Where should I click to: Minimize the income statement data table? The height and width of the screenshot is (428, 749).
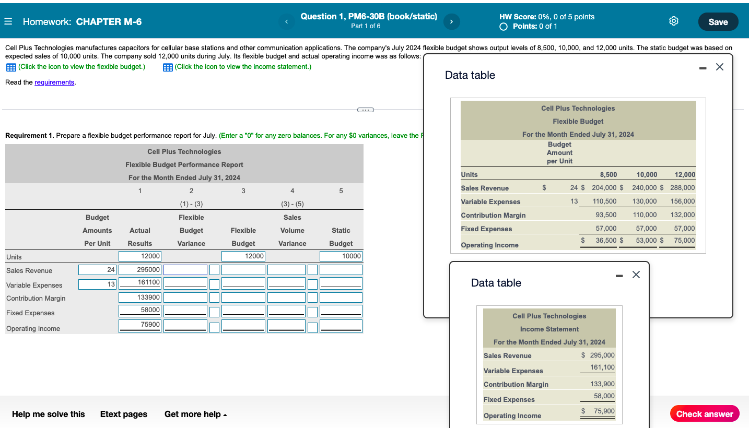[x=619, y=275]
